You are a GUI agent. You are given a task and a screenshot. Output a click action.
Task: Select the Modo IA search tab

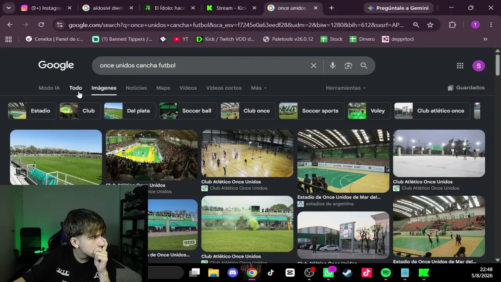click(49, 88)
